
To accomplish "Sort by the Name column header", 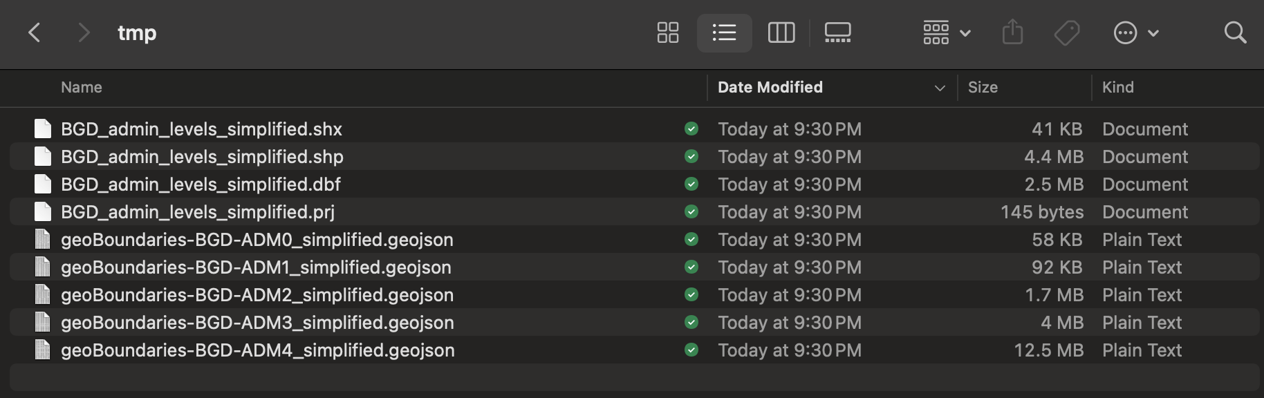I will pyautogui.click(x=82, y=87).
